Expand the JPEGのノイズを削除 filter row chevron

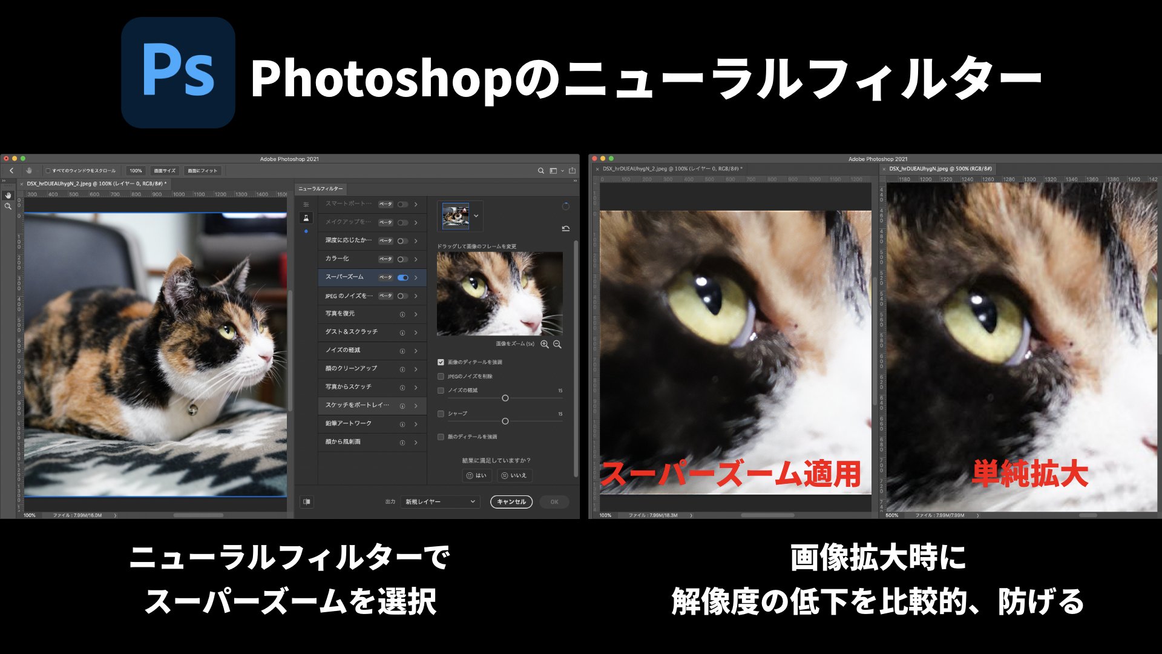coord(416,296)
